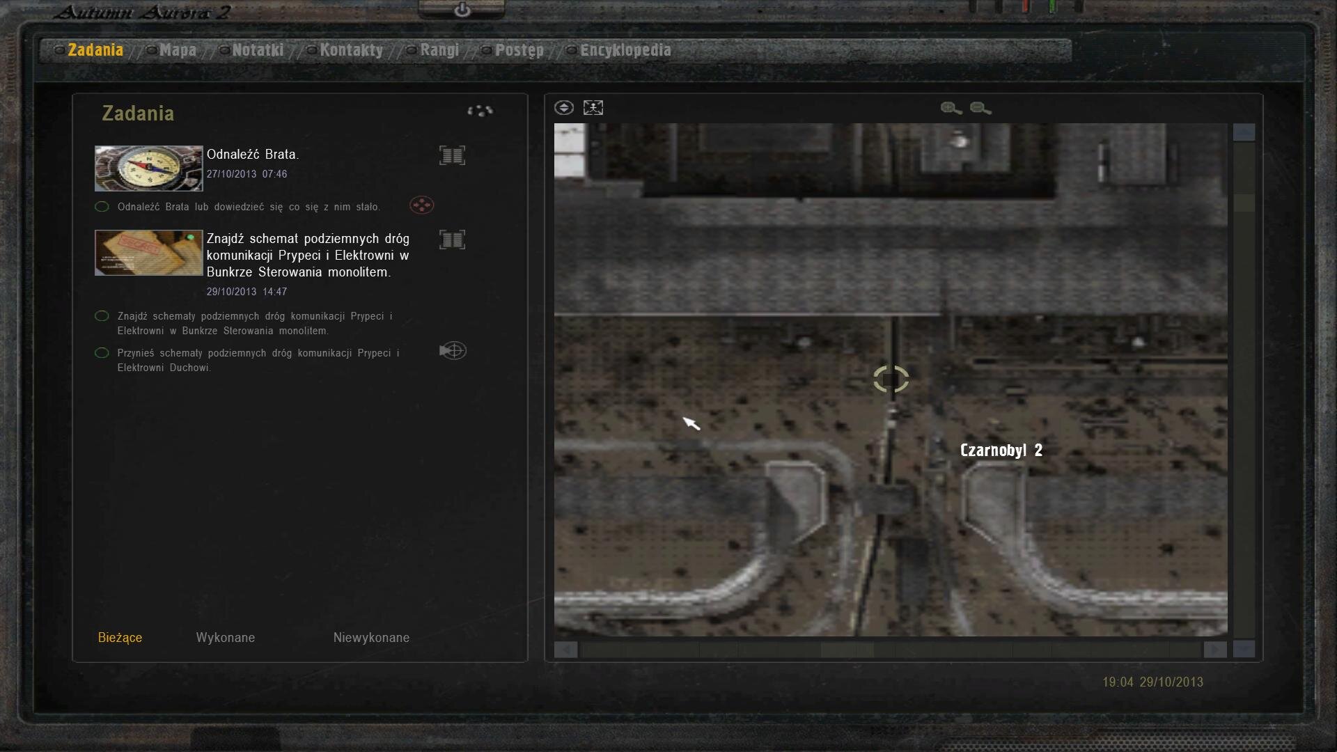Click compass thumbnail of Odnaleźć Brata task
This screenshot has width=1337, height=752.
pyautogui.click(x=148, y=168)
